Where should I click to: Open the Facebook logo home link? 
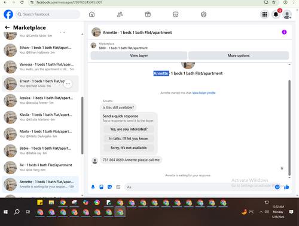[8, 14]
